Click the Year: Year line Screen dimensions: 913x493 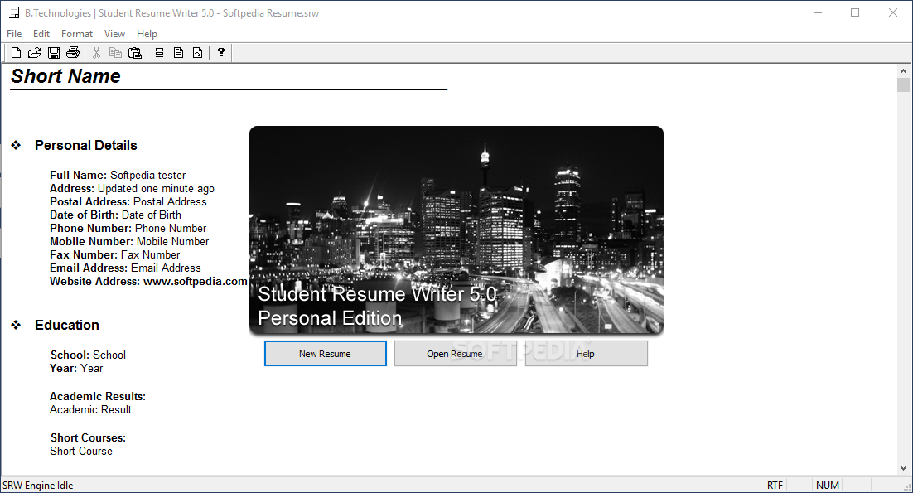(x=76, y=369)
